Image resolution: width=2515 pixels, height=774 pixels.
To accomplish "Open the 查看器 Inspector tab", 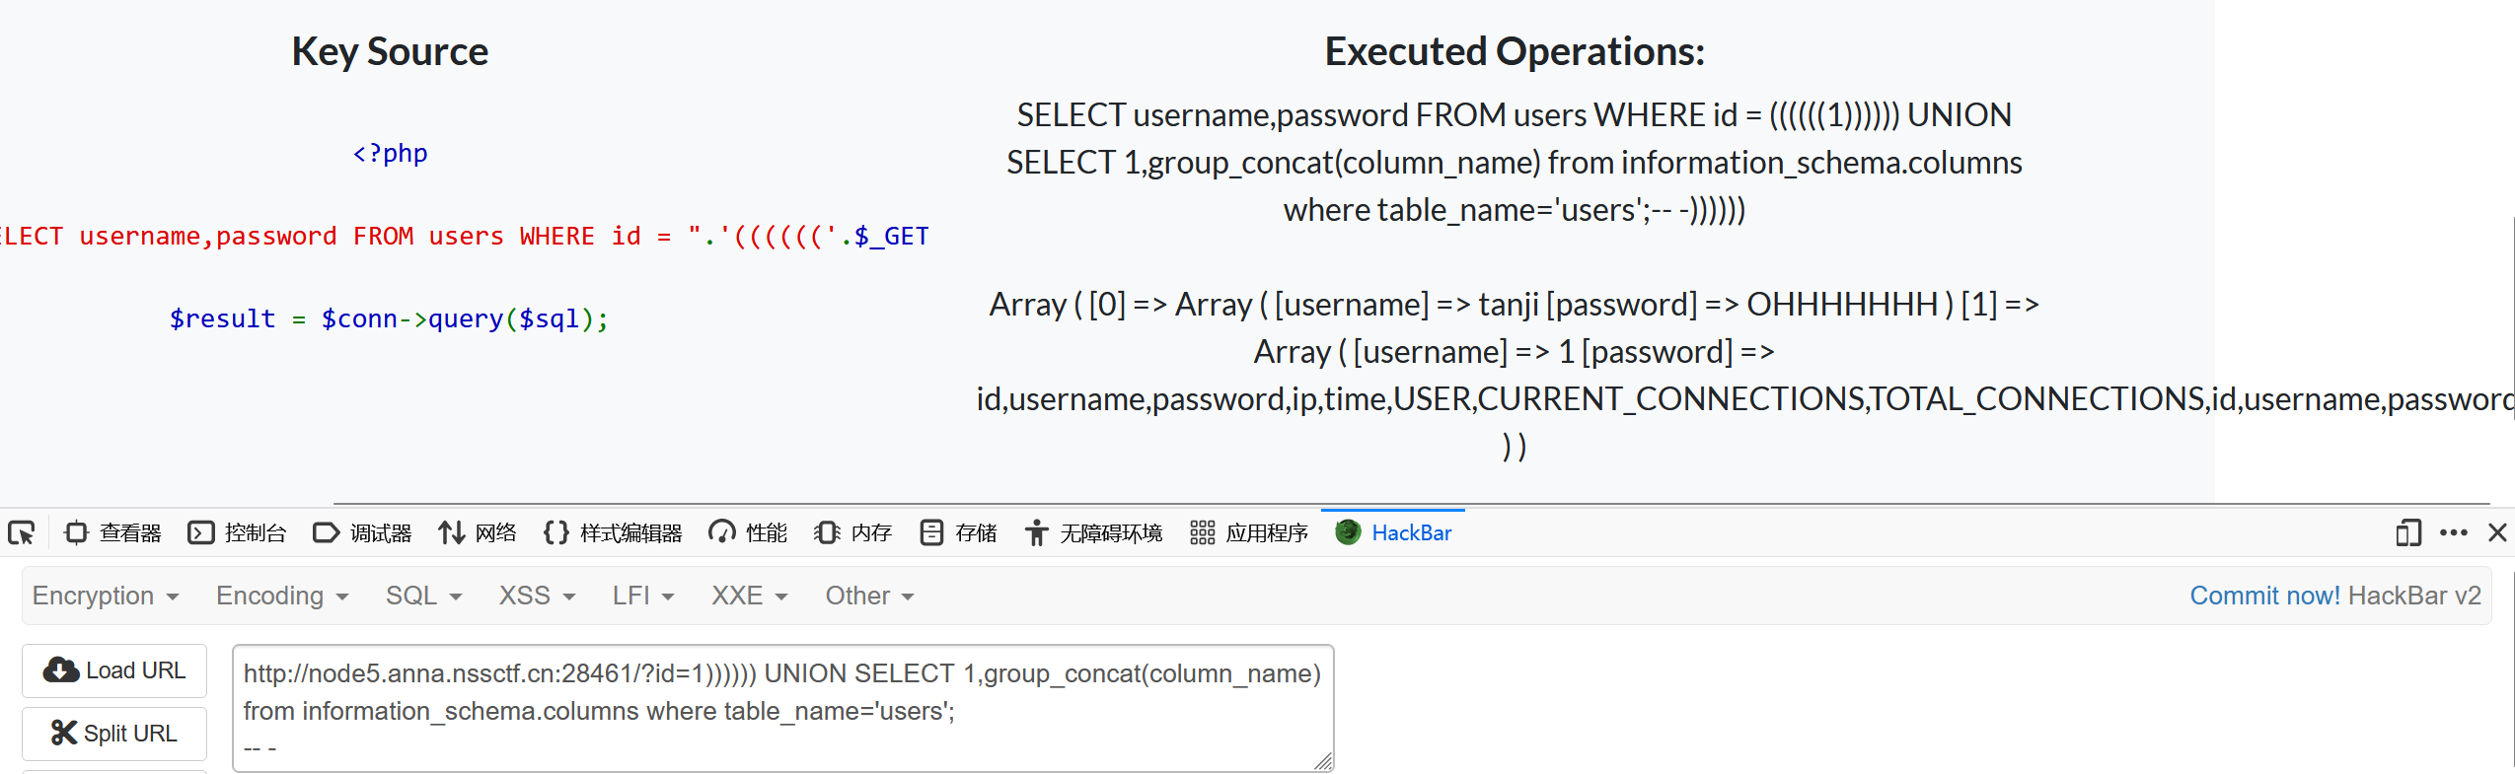I will point(112,533).
